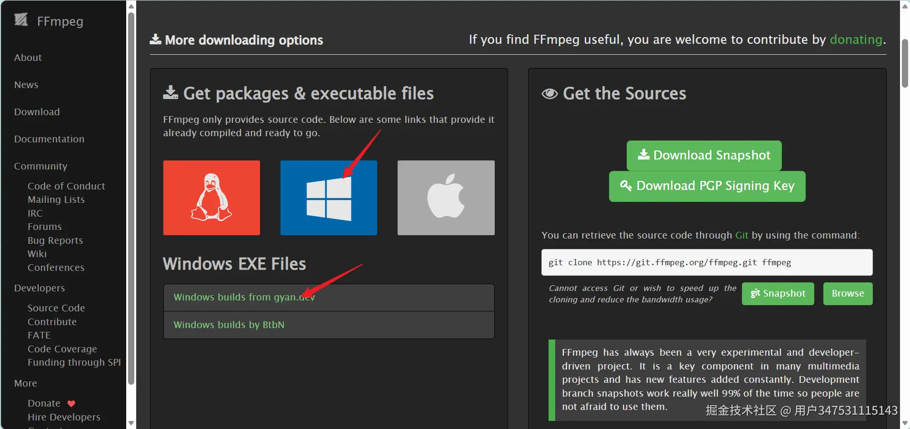The width and height of the screenshot is (910, 429).
Task: Open the Wiki sidebar link
Action: tap(37, 254)
